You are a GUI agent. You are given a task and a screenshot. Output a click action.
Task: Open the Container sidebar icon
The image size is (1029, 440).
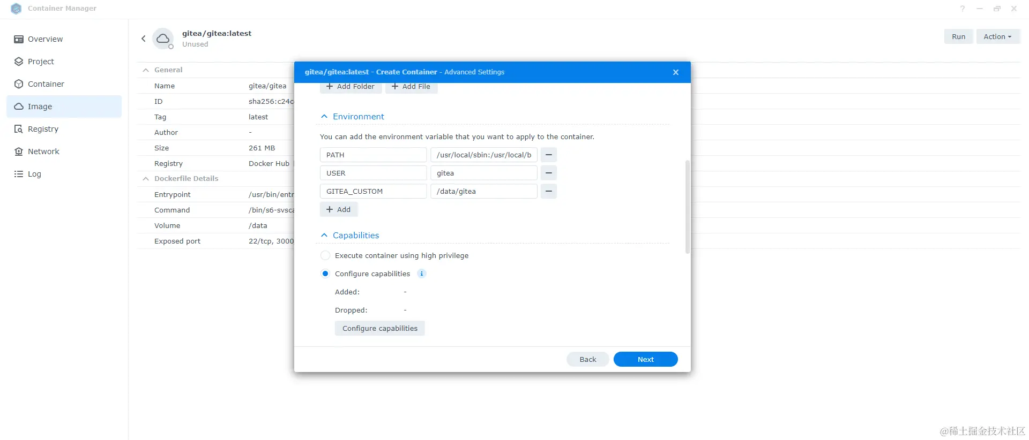coord(19,84)
